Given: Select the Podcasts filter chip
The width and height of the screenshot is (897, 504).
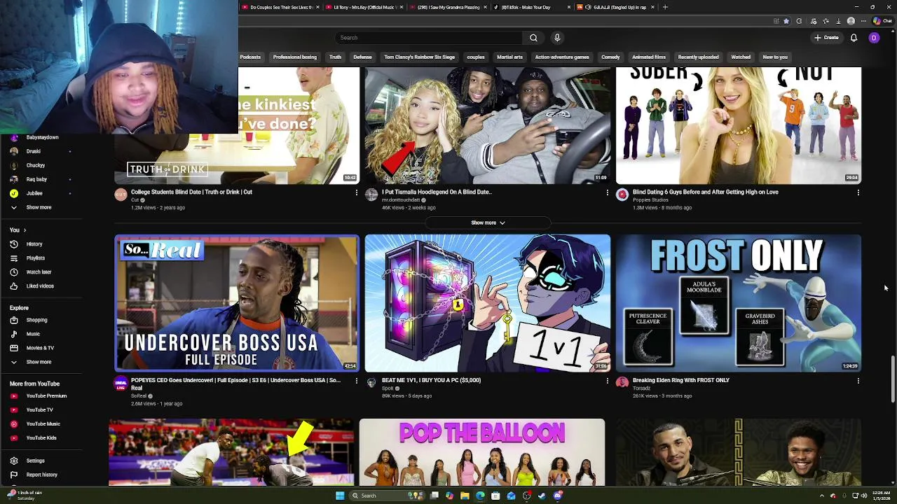Looking at the screenshot, I should [x=250, y=57].
